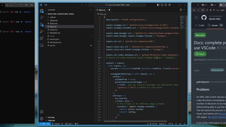Click Ln 16, Col 49 cursor position
The width and height of the screenshot is (226, 127).
pyautogui.click(x=152, y=123)
